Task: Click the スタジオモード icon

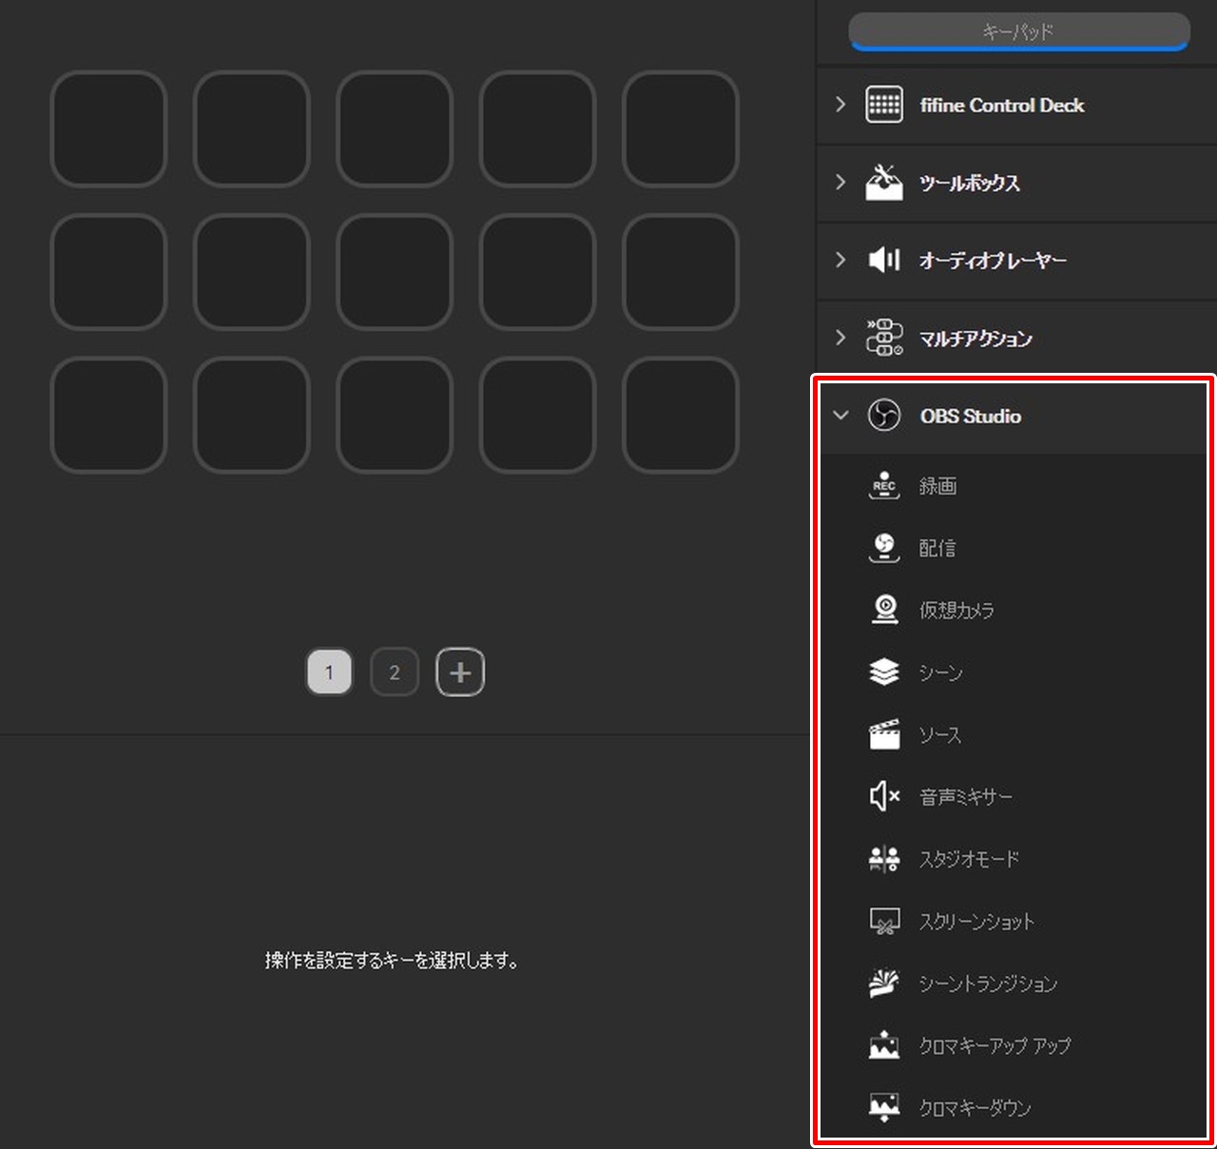Action: coord(884,859)
